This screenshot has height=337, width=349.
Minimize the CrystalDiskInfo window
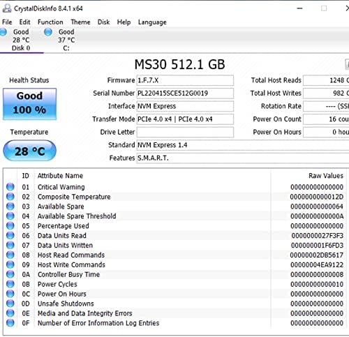(299, 8)
